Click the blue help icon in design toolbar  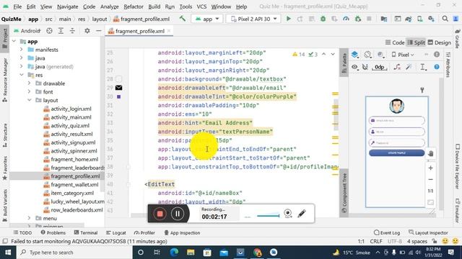coord(437,67)
